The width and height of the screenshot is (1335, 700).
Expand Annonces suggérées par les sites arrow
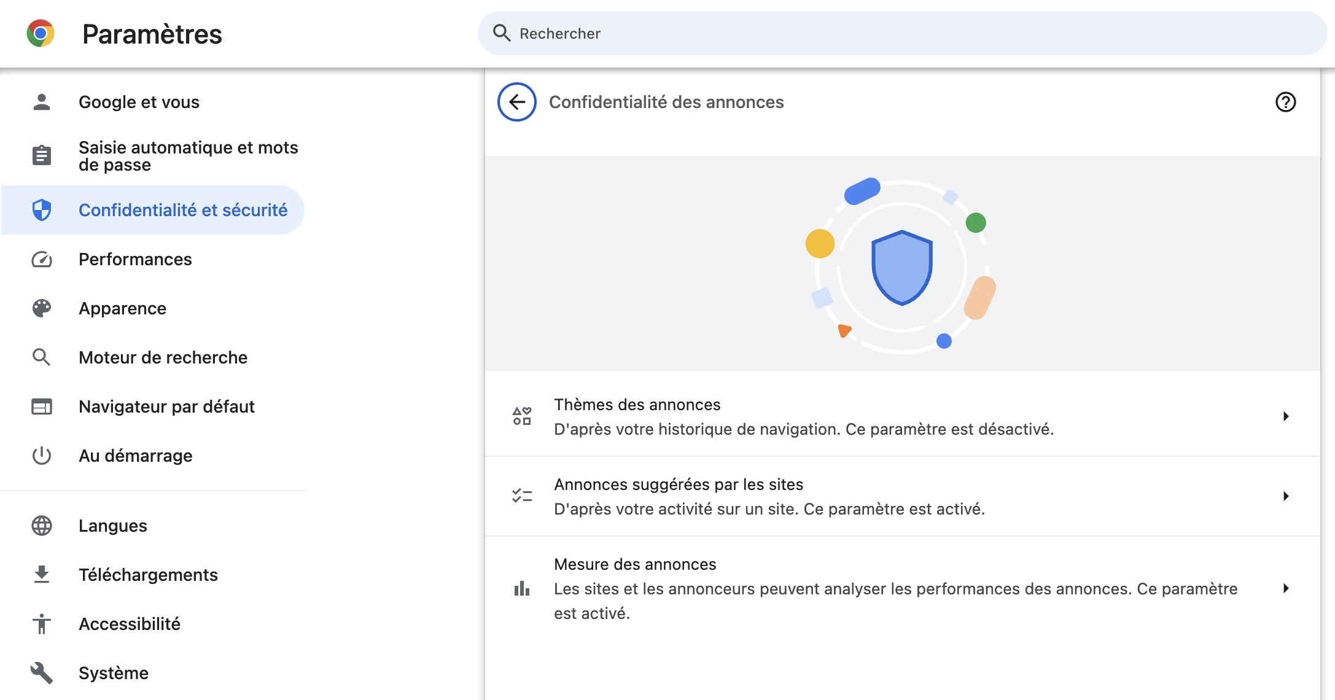1286,496
